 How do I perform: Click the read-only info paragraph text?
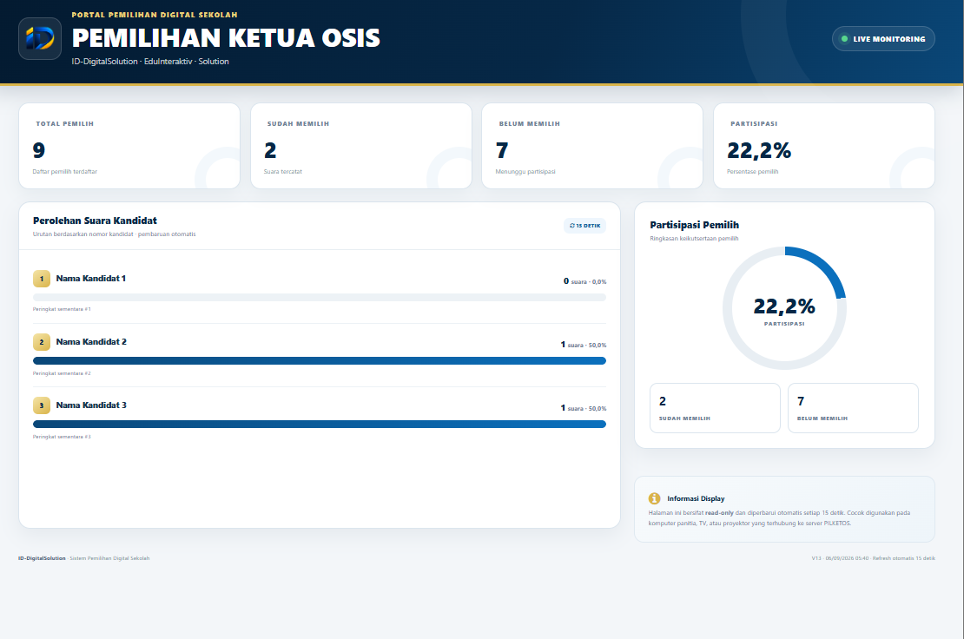779,518
